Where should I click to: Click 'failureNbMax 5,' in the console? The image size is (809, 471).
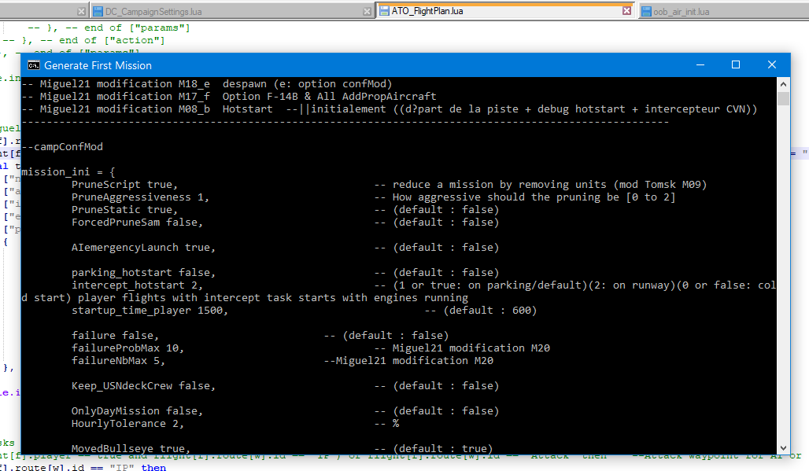pyautogui.click(x=119, y=361)
